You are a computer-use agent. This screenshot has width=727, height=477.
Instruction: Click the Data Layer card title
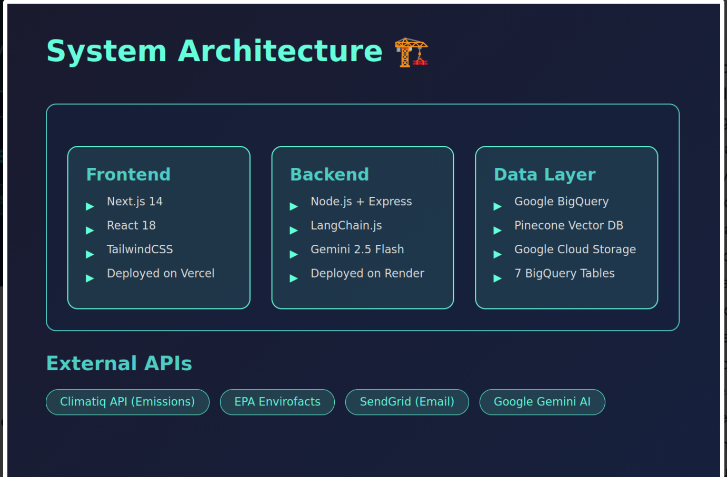point(545,175)
